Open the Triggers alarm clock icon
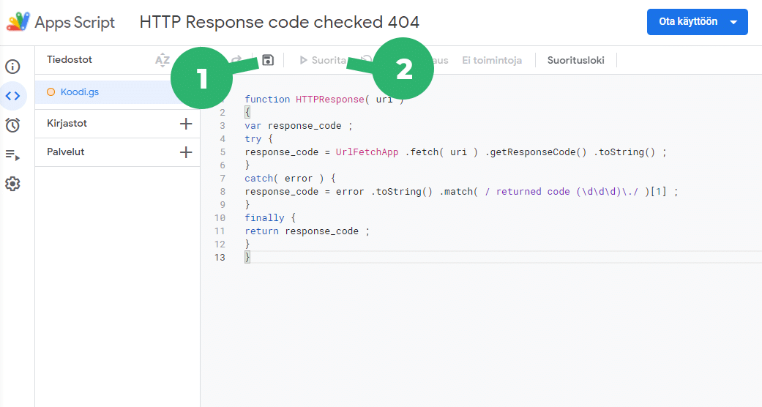 pos(12,125)
